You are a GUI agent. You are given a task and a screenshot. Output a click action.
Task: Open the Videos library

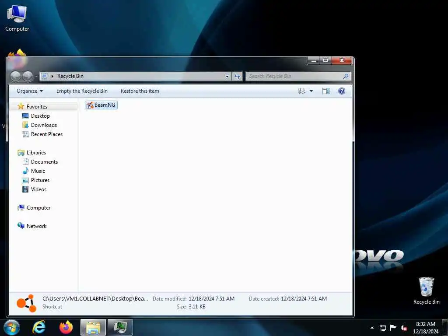pos(38,189)
